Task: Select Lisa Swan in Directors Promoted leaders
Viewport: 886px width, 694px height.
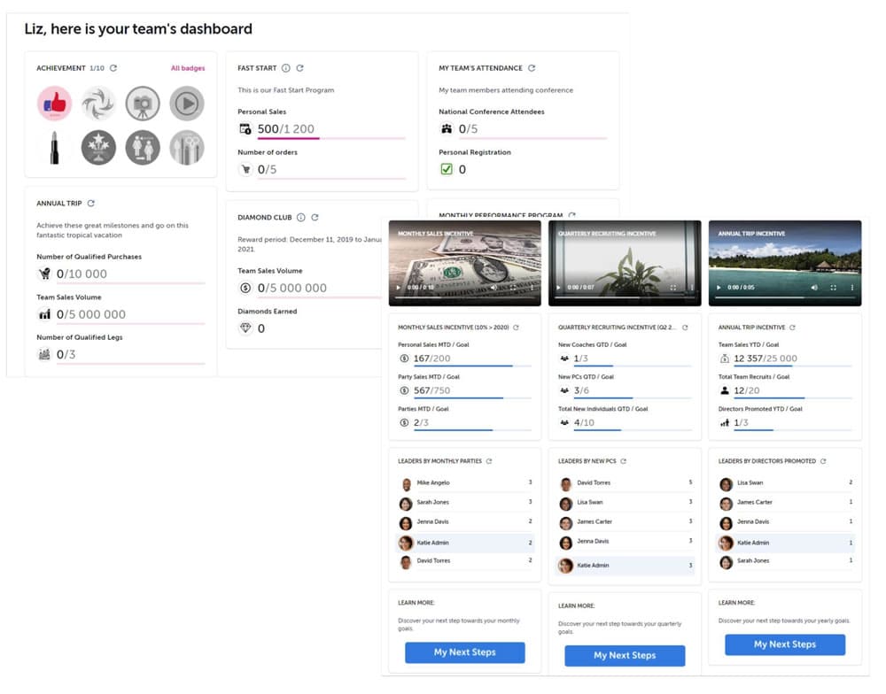Action: [786, 483]
